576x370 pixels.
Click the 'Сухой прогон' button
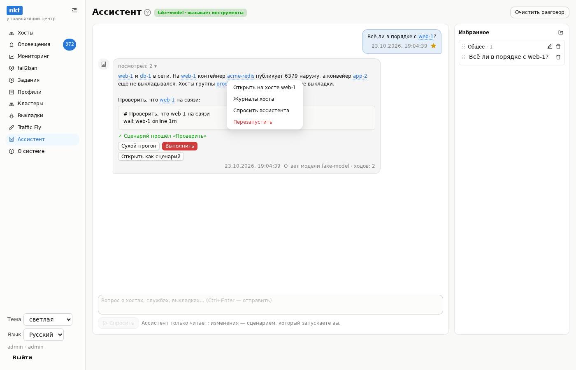pos(139,146)
